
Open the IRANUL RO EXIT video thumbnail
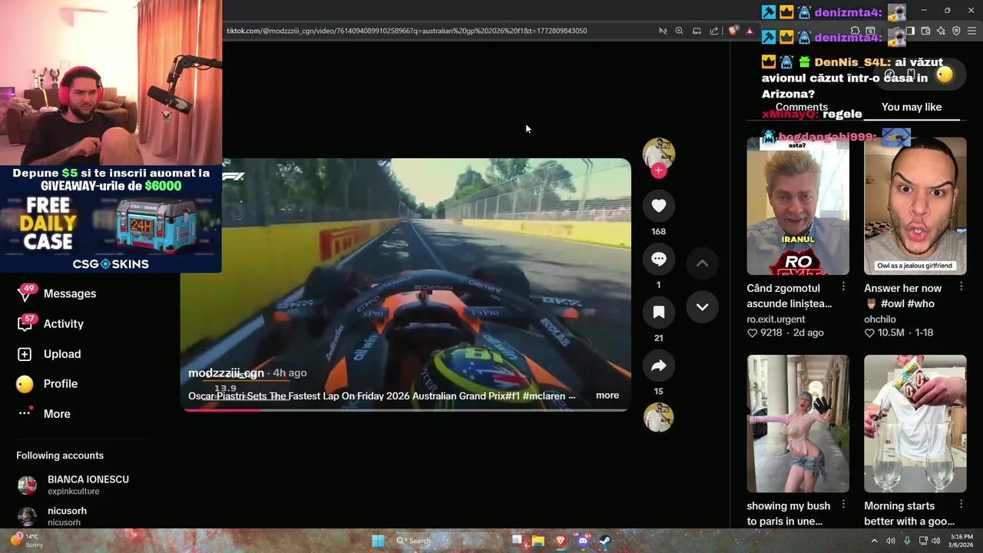pos(798,206)
